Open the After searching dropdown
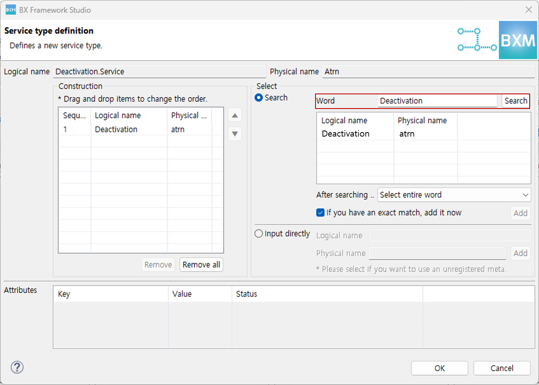This screenshot has width=539, height=385. (x=454, y=195)
